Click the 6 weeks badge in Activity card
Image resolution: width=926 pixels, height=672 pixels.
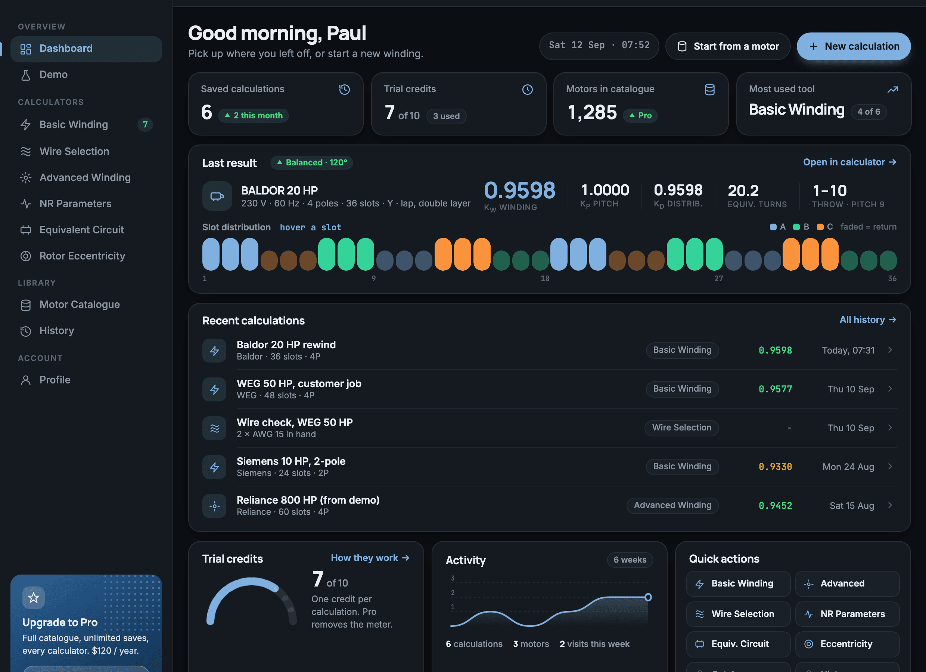630,560
